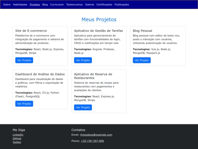Click Ver Projeto under Dashboard de Análise de Dados
This screenshot has height=149, width=198.
(24, 104)
